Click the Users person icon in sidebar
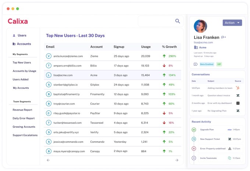 (x=14, y=35)
